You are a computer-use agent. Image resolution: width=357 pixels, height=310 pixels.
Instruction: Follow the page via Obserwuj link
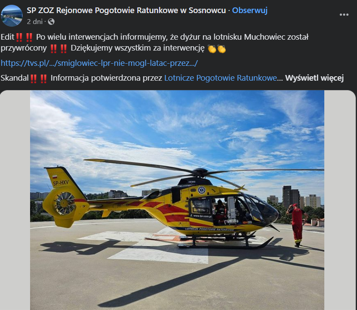(x=249, y=10)
